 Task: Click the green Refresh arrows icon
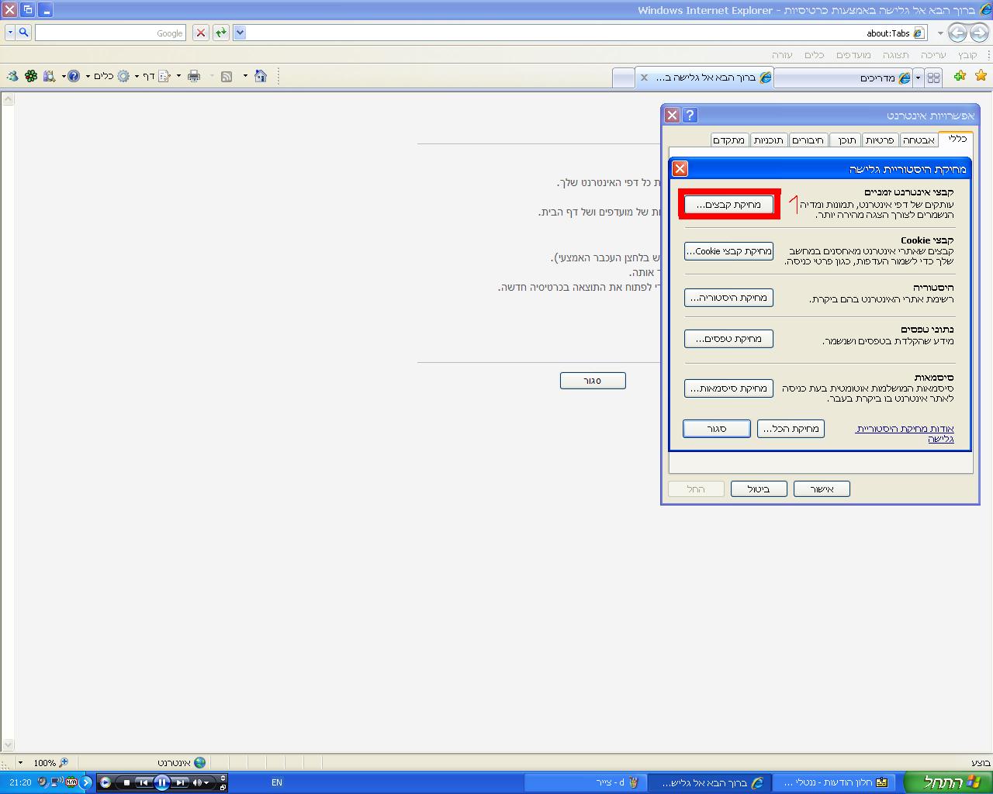click(221, 33)
